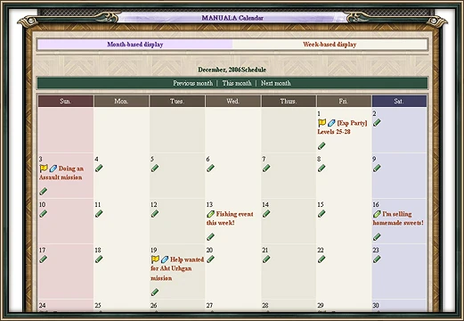
Task: Click the pencil icon below the Aht Urhgan mission event
Action: (x=155, y=292)
